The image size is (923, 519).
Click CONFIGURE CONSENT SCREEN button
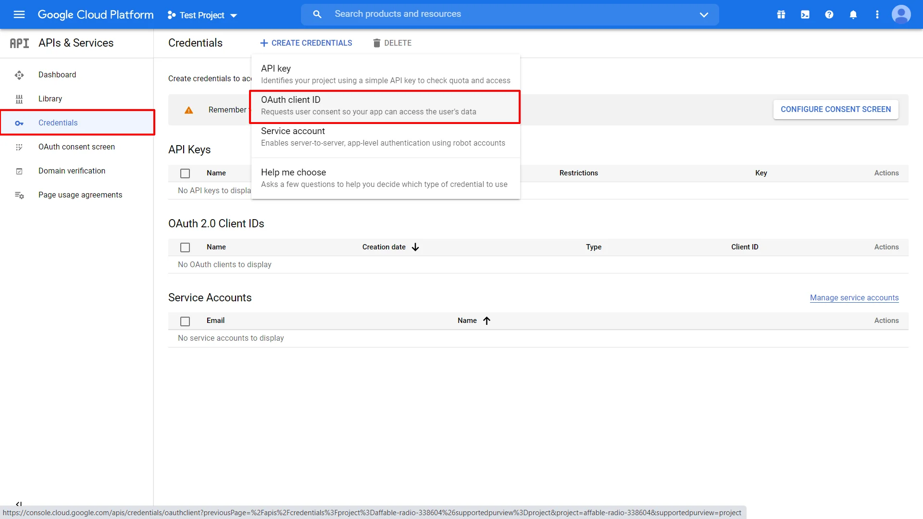pyautogui.click(x=836, y=110)
